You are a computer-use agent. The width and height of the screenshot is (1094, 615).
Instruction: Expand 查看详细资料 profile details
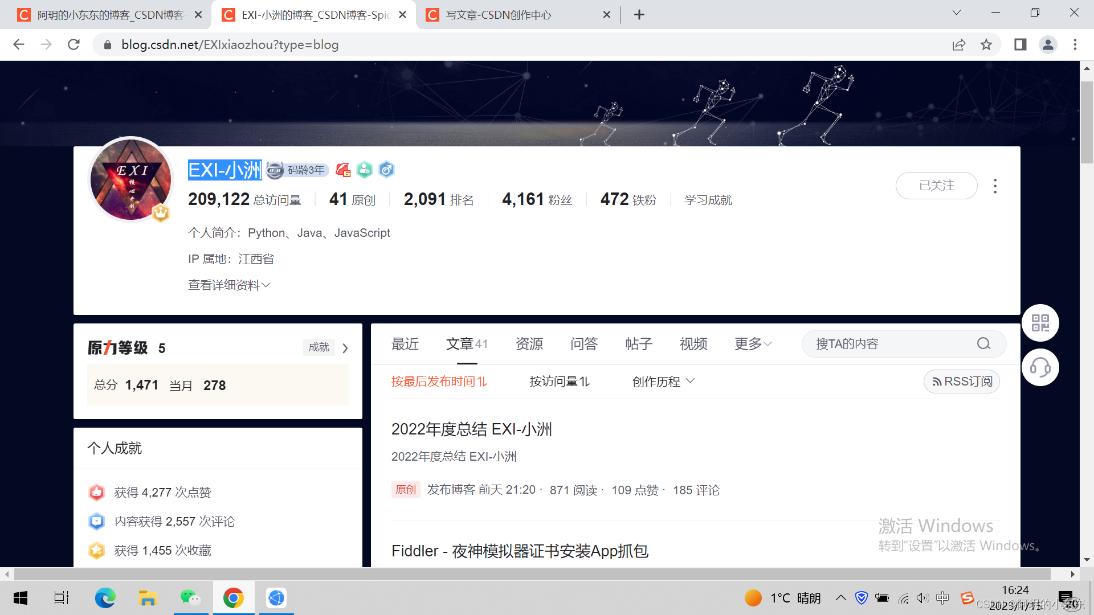pos(228,285)
